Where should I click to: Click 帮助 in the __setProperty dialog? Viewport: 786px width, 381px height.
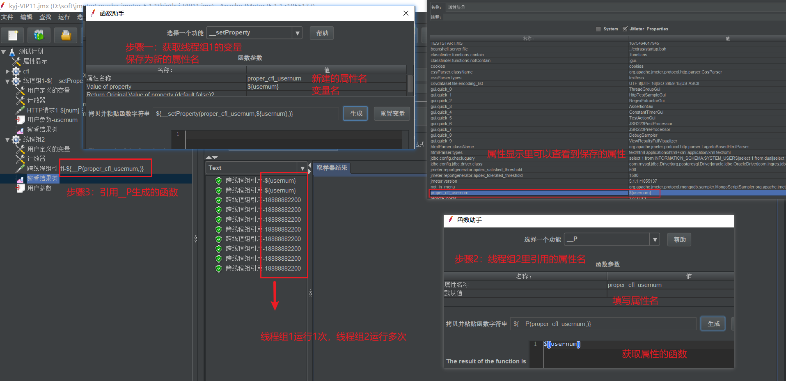pyautogui.click(x=322, y=33)
